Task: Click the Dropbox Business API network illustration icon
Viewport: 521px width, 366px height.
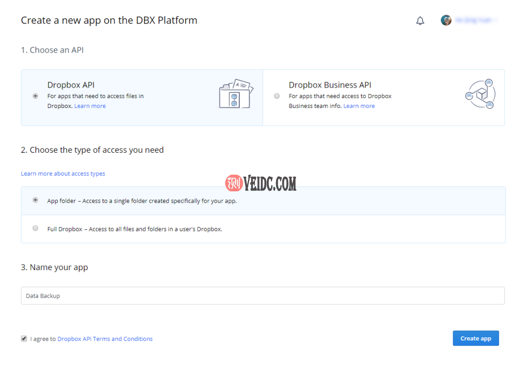Action: (x=479, y=94)
